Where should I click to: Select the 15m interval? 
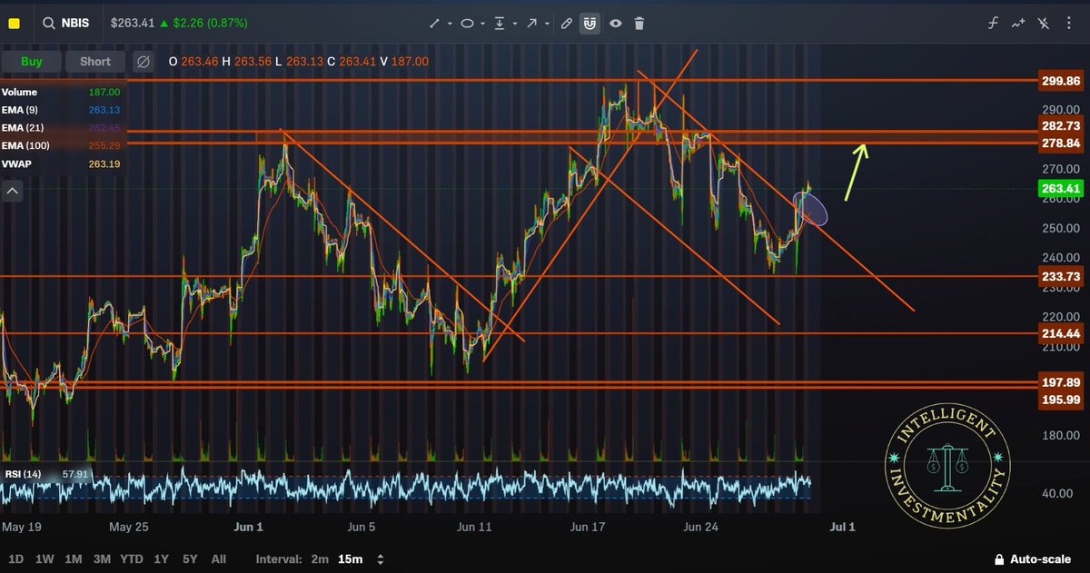[x=352, y=559]
